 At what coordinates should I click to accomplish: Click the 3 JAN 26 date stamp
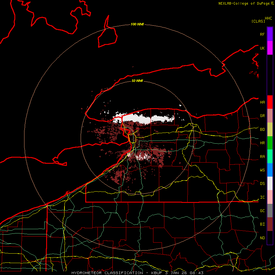click(176, 273)
